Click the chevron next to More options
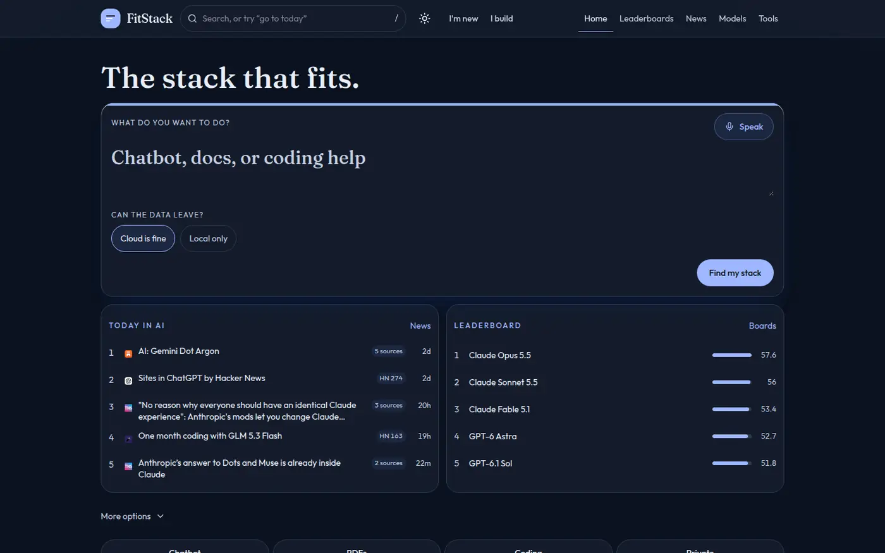 pyautogui.click(x=161, y=516)
